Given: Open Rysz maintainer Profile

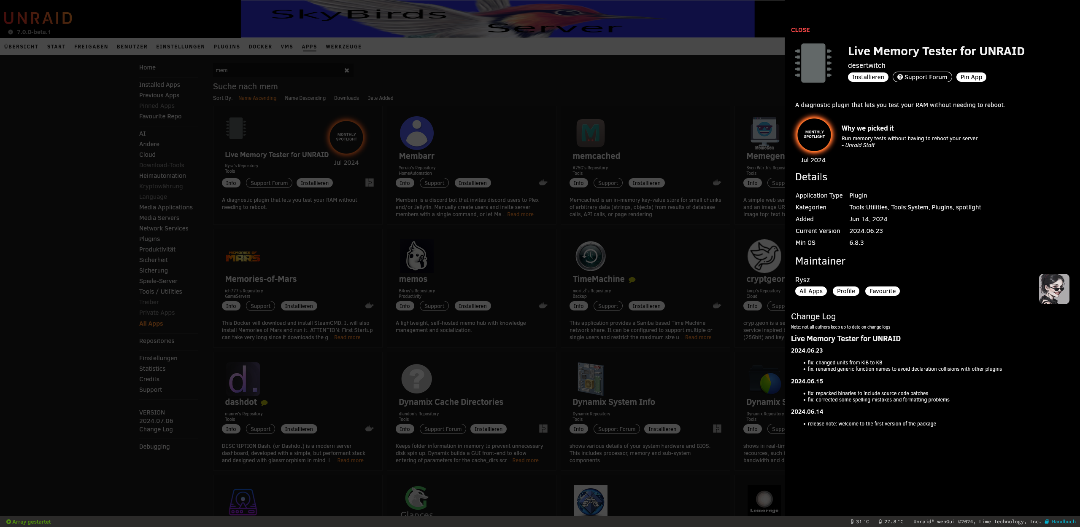Looking at the screenshot, I should pyautogui.click(x=846, y=291).
